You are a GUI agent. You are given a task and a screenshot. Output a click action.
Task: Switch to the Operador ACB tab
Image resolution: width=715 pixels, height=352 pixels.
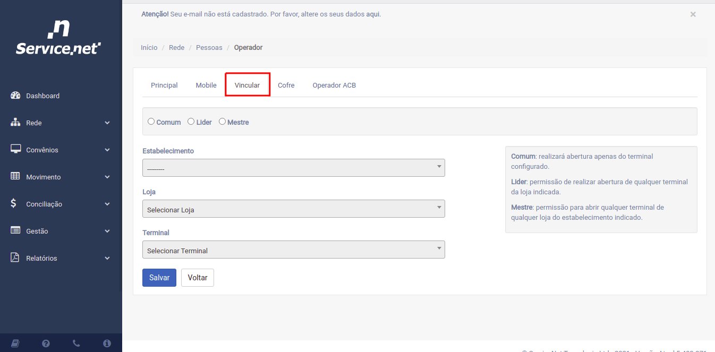(334, 85)
